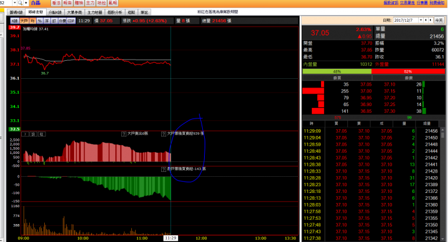Click the large price 37.05 in quote panel

320,33
